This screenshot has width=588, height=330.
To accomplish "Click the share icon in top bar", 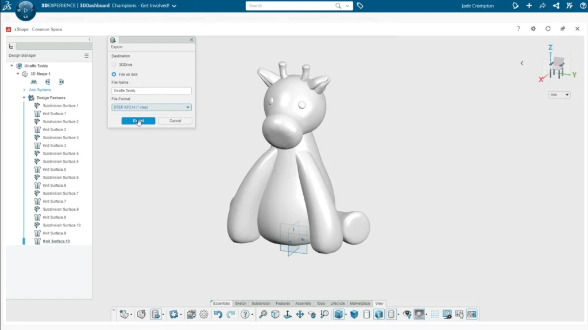I will point(556,6).
